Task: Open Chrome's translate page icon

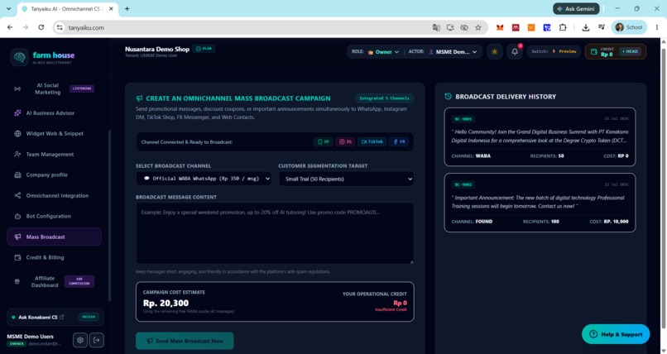Action: tap(436, 27)
